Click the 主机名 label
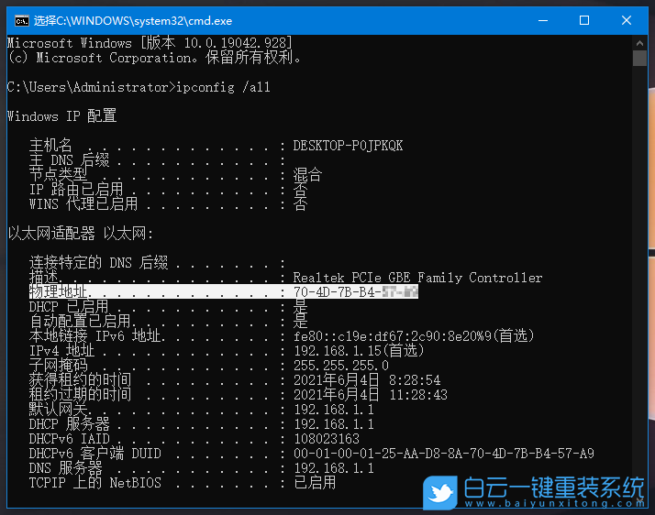Screen dimensions: 655x515 click(x=50, y=146)
